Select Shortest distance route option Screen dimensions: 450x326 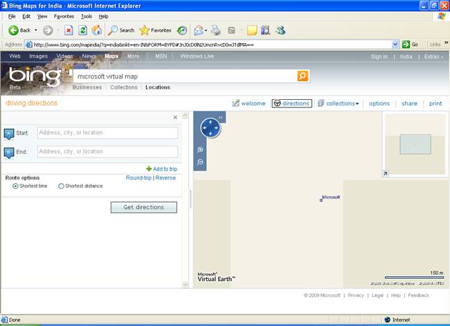[61, 186]
